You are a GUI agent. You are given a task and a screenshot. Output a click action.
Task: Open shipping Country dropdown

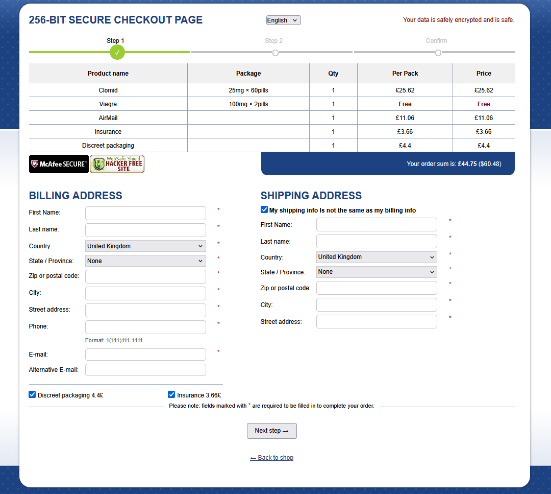pyautogui.click(x=377, y=257)
